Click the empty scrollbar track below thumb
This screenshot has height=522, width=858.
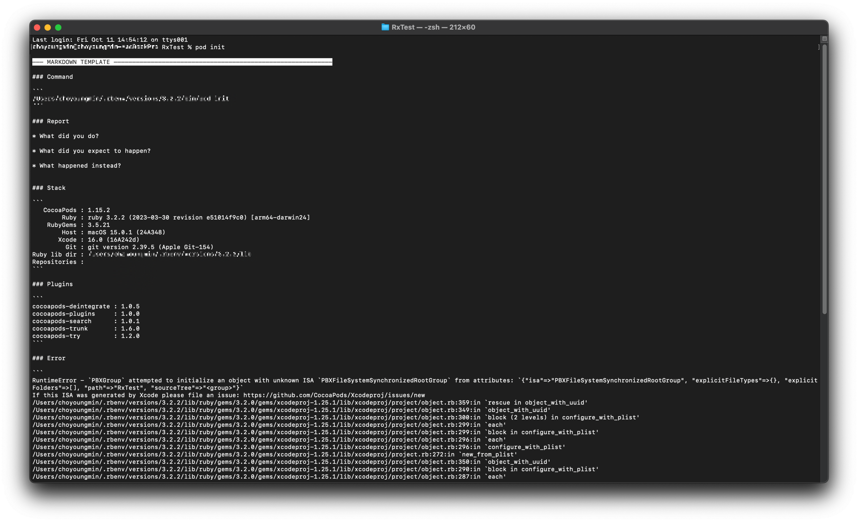[824, 397]
